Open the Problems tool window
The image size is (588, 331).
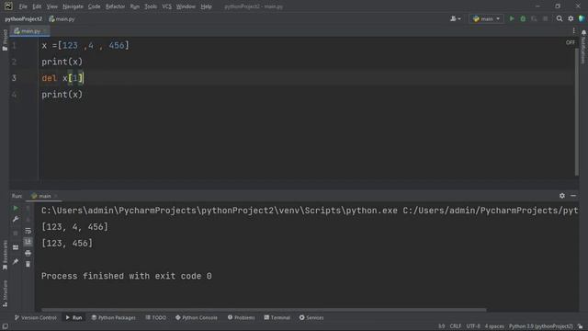241,317
